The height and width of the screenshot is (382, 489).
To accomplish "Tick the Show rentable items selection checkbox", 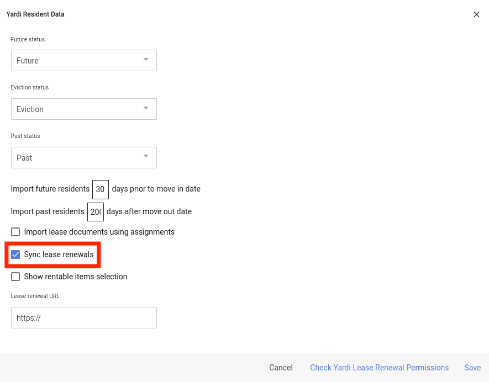I will coord(15,277).
